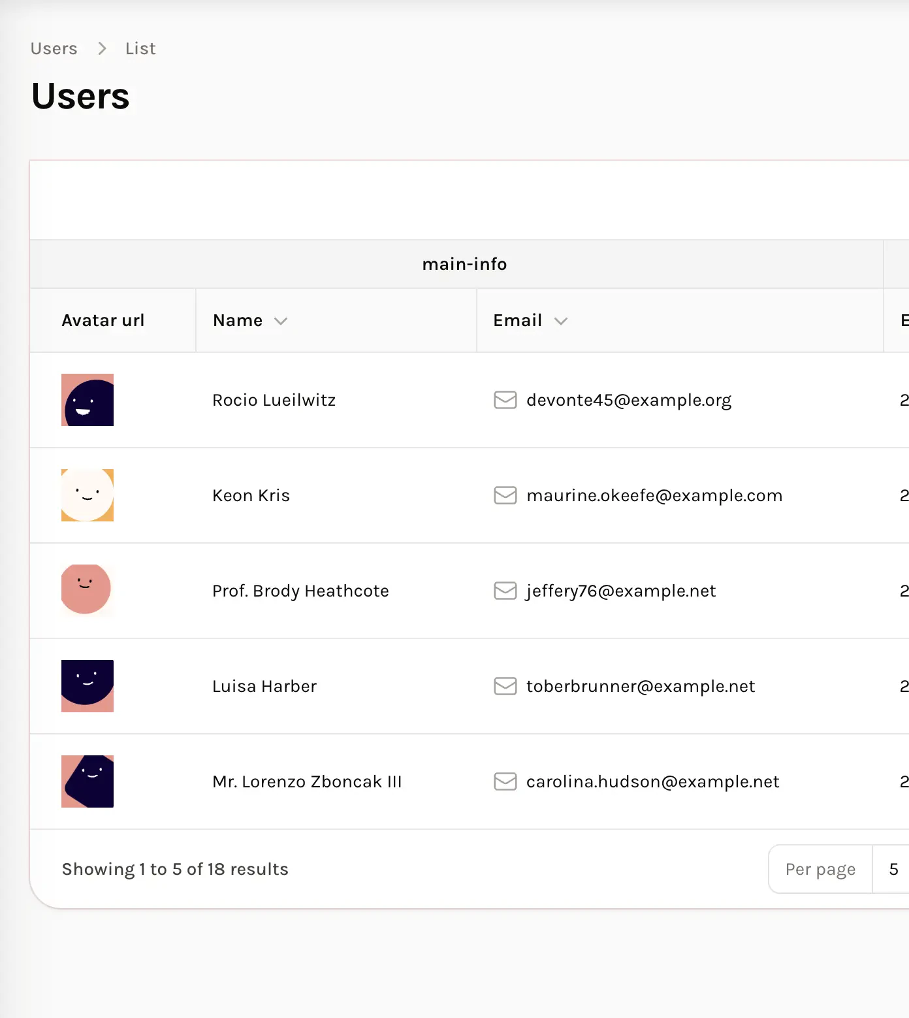Click the envelope icon beside maurine.okeefe@example.com
This screenshot has width=909, height=1018.
click(505, 495)
